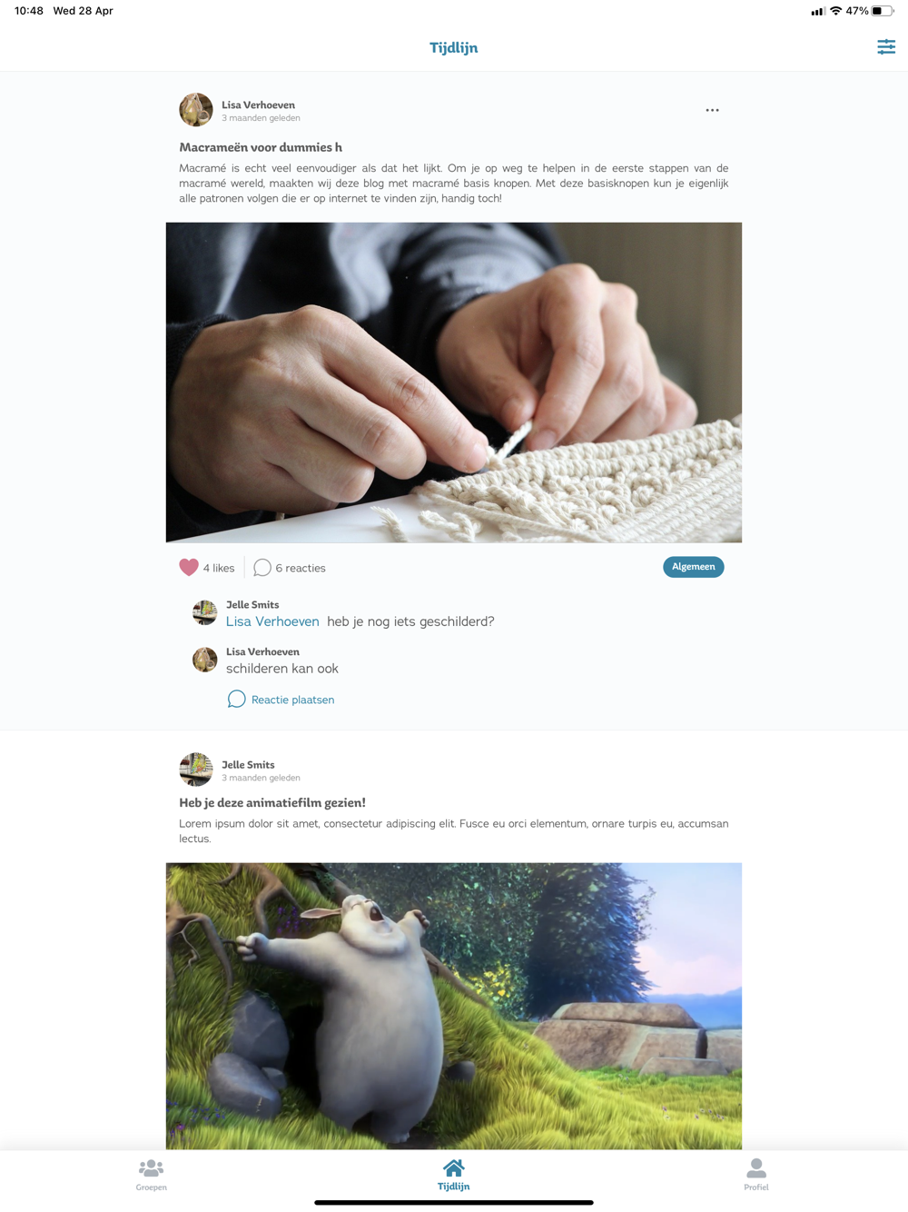Tap the Reactie plaatsen speech bubble icon
The image size is (908, 1212).
[x=236, y=699]
